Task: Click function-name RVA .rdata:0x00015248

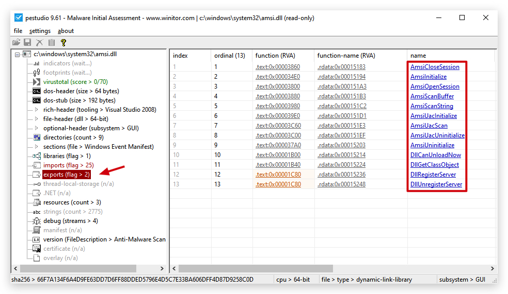Action: tap(341, 184)
